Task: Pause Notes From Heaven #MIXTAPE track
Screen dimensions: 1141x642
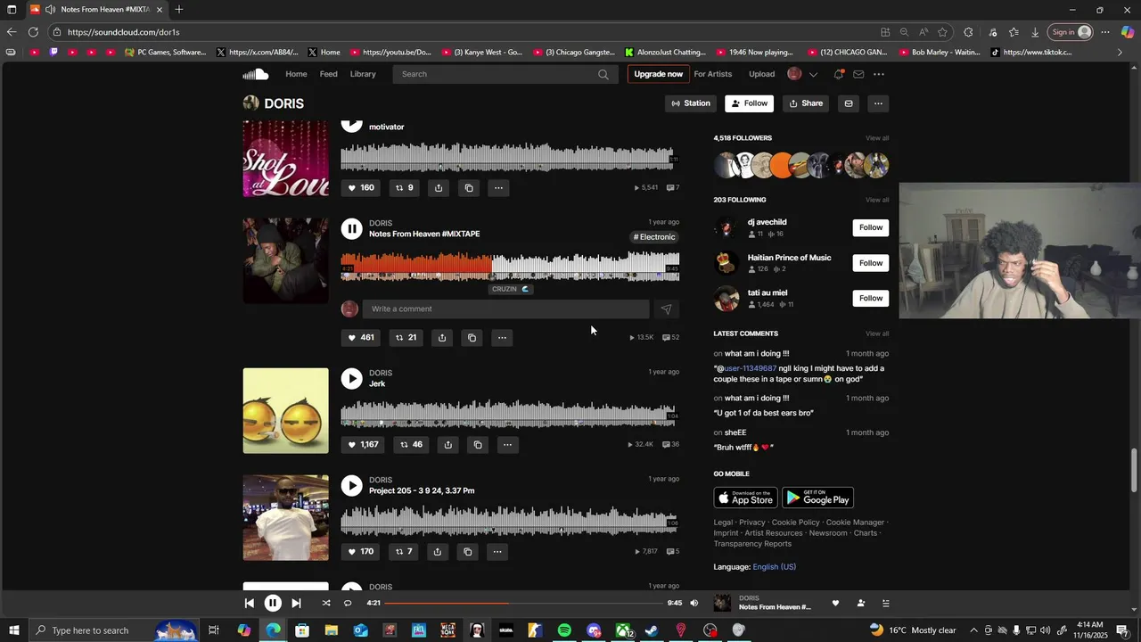Action: (x=352, y=229)
